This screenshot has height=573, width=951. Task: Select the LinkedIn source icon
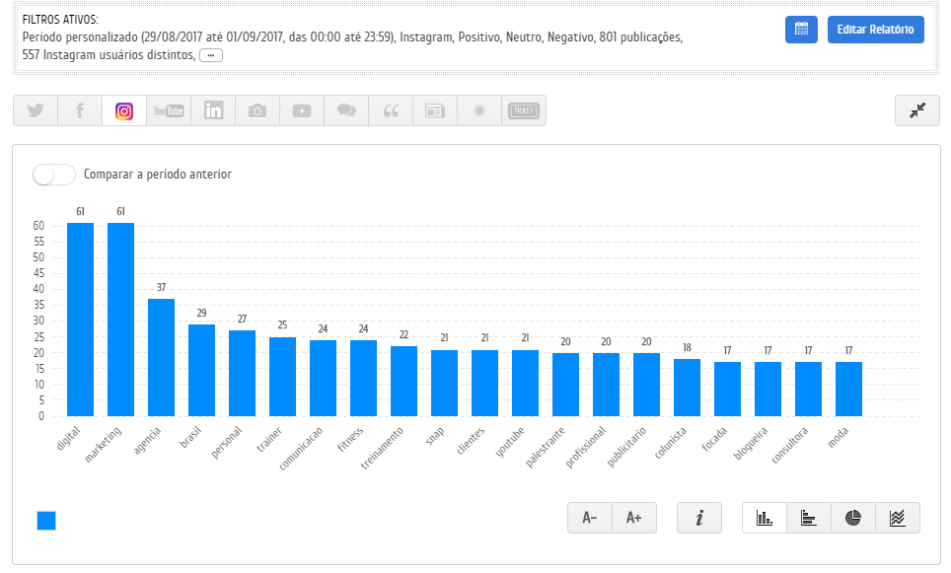click(x=213, y=110)
